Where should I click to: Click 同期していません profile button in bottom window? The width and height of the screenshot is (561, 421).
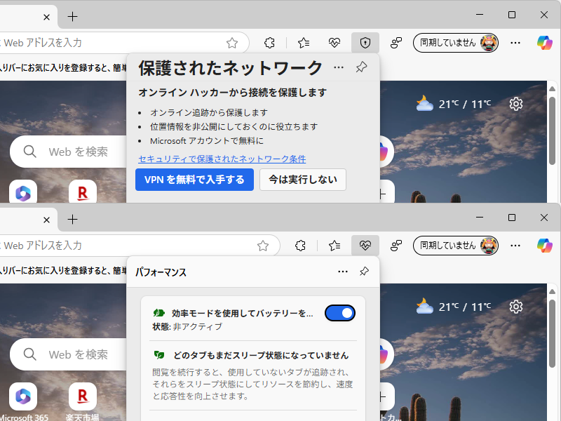tap(456, 246)
